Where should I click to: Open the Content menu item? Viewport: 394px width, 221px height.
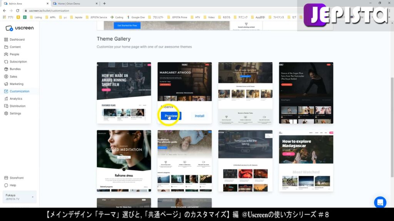point(15,47)
